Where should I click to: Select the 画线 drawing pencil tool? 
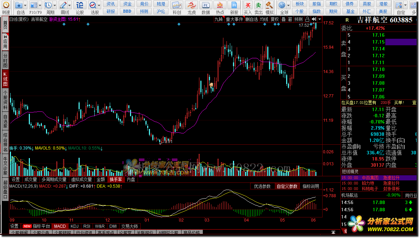tap(63, 5)
